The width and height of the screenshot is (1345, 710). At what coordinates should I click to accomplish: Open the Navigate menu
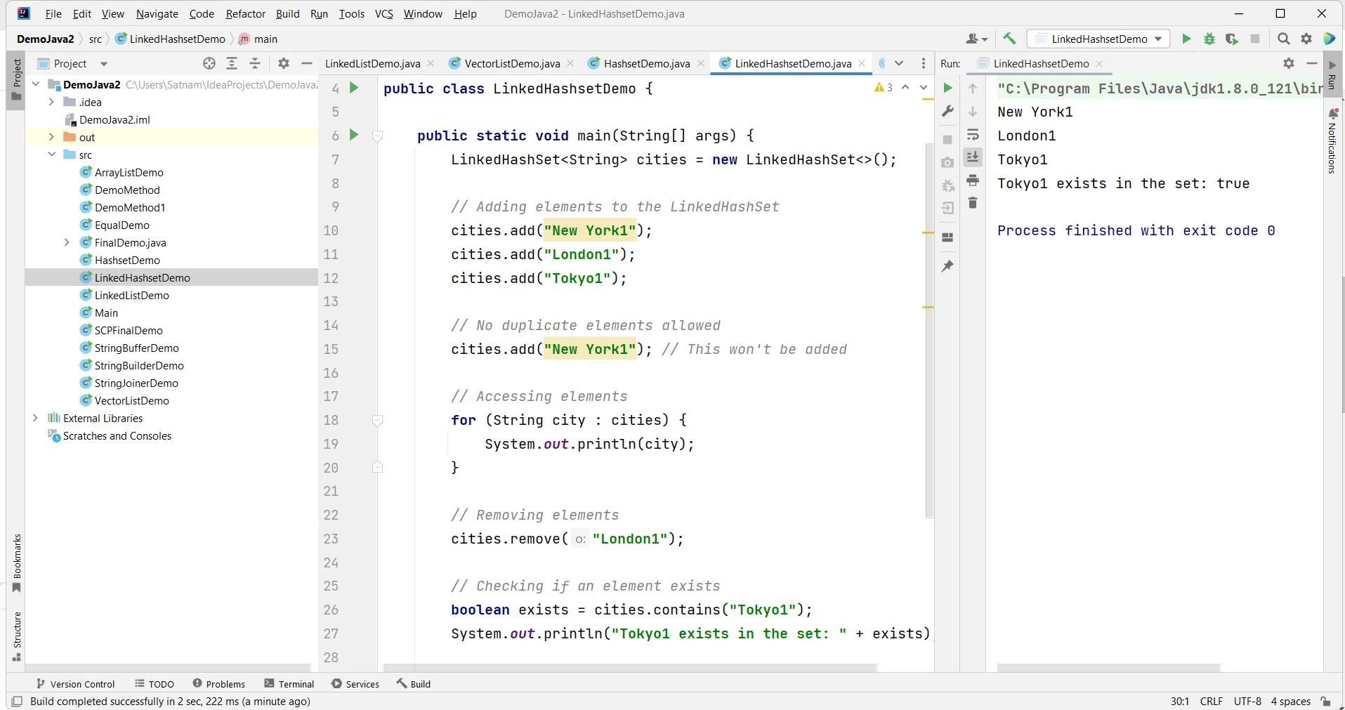[157, 13]
